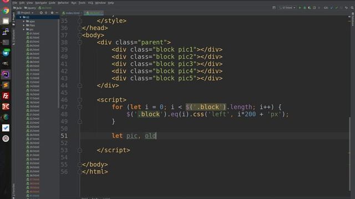Hide the Project panel with minus icon
Viewport: 355px width, 199px height.
(57, 13)
